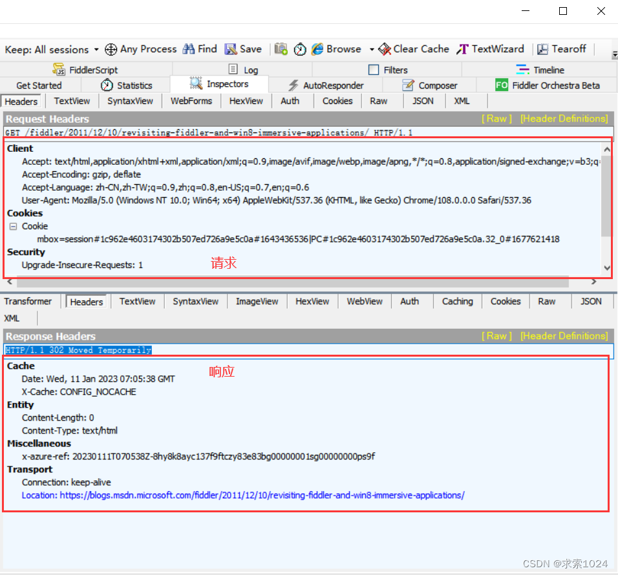The image size is (618, 575).
Task: Click the Statistics clock icon
Action: (107, 85)
